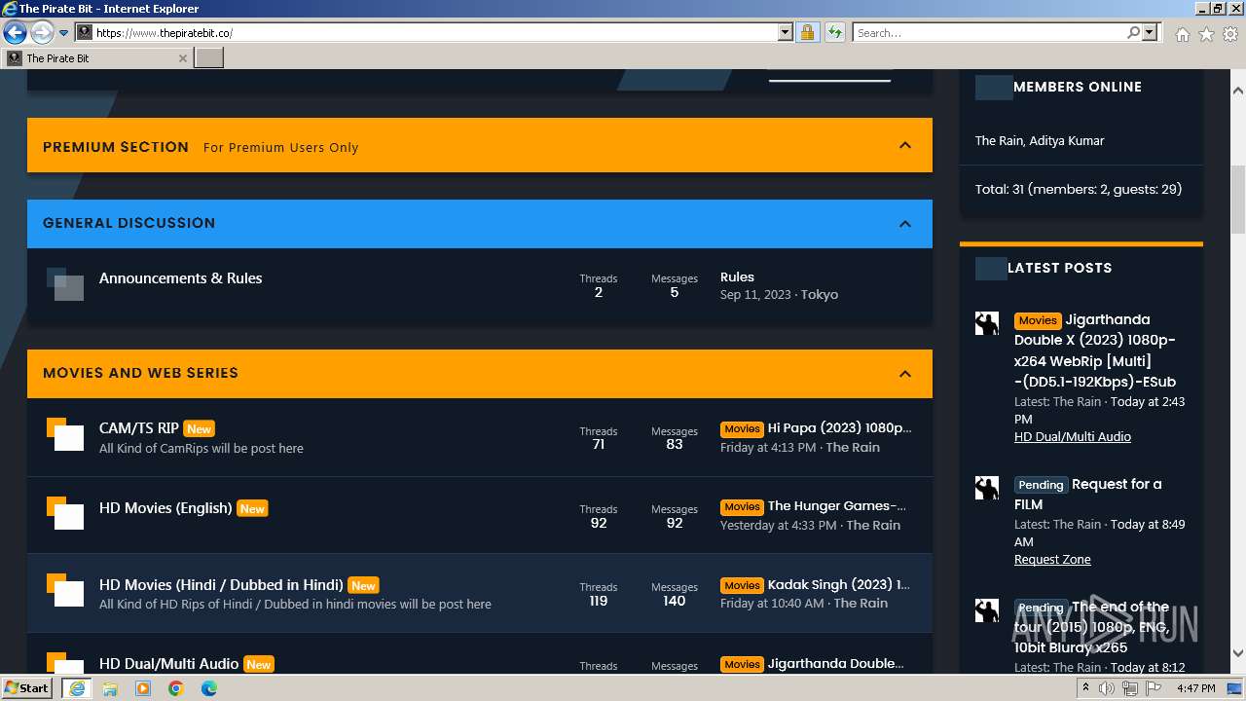The height and width of the screenshot is (701, 1246).
Task: Open Kadak Singh (2023) thread
Action: coord(839,584)
